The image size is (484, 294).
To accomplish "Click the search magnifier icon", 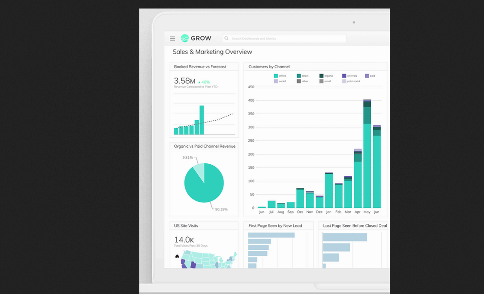I will [x=226, y=39].
